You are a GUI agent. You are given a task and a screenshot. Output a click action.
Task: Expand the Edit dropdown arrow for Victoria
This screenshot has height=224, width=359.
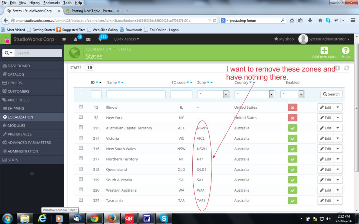coord(338,138)
